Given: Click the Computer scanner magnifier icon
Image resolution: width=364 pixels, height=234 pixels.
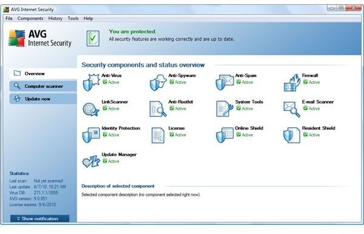Looking at the screenshot, I should (17, 86).
